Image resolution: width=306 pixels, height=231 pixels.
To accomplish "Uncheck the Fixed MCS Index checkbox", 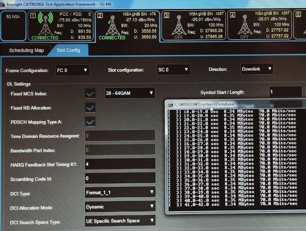I will (90, 94).
